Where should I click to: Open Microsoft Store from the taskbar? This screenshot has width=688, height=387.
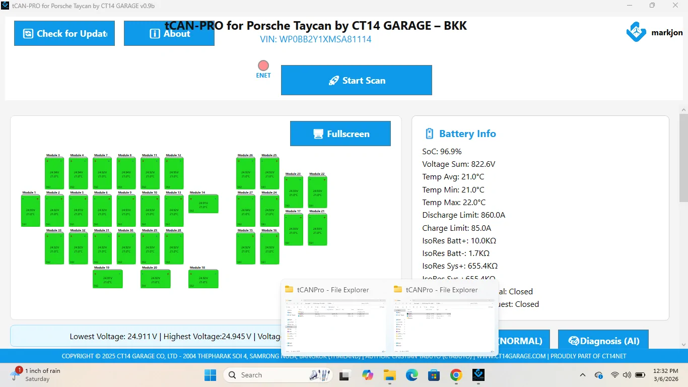(x=434, y=375)
